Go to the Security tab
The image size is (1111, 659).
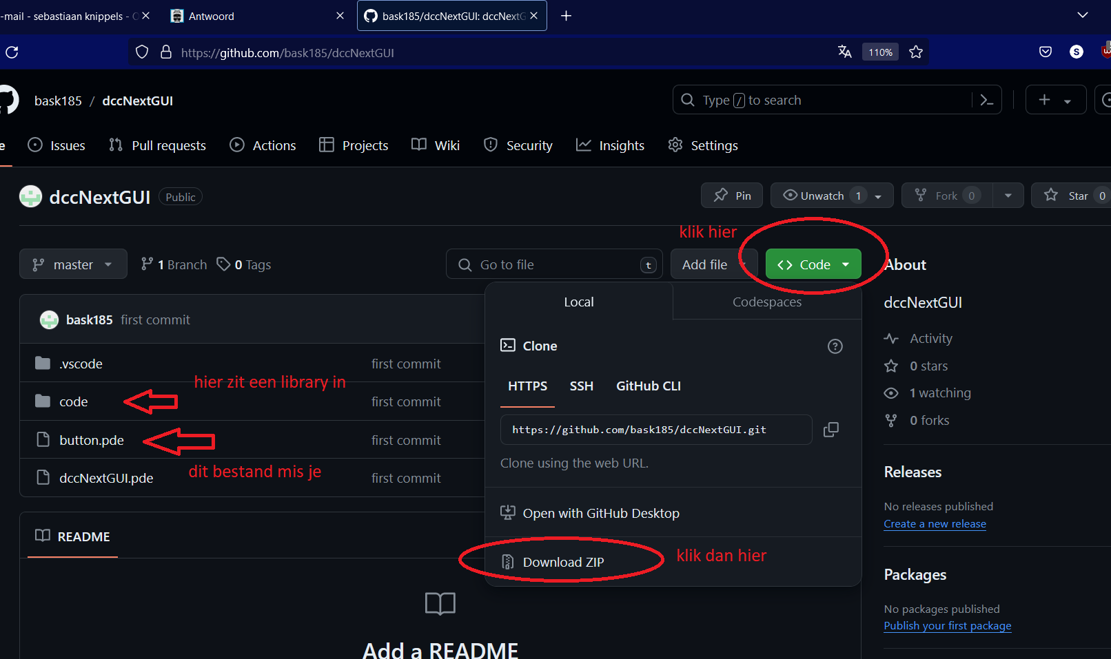(518, 145)
